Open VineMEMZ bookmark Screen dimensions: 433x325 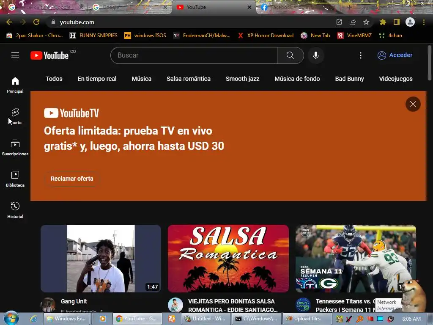coord(354,36)
